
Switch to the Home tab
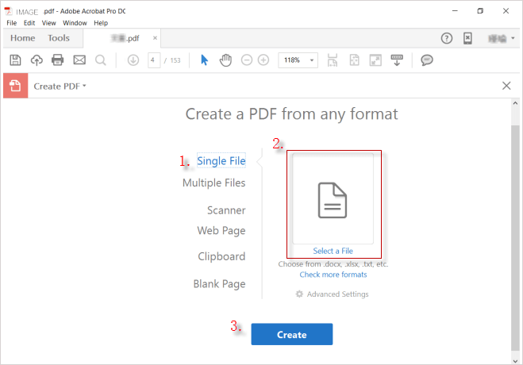click(23, 38)
